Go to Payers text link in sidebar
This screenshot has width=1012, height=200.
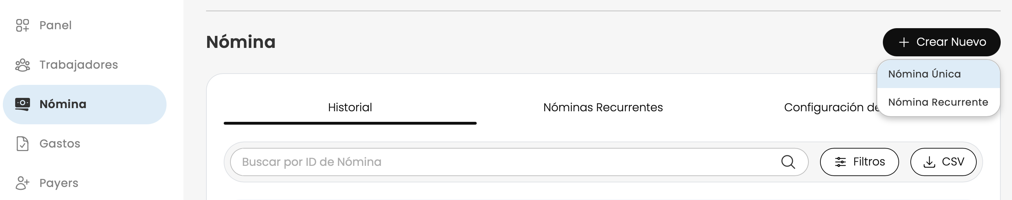click(x=59, y=183)
